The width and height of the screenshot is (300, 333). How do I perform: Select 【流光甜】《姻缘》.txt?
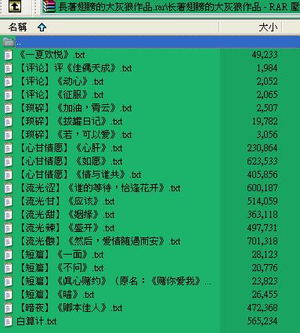point(67,215)
